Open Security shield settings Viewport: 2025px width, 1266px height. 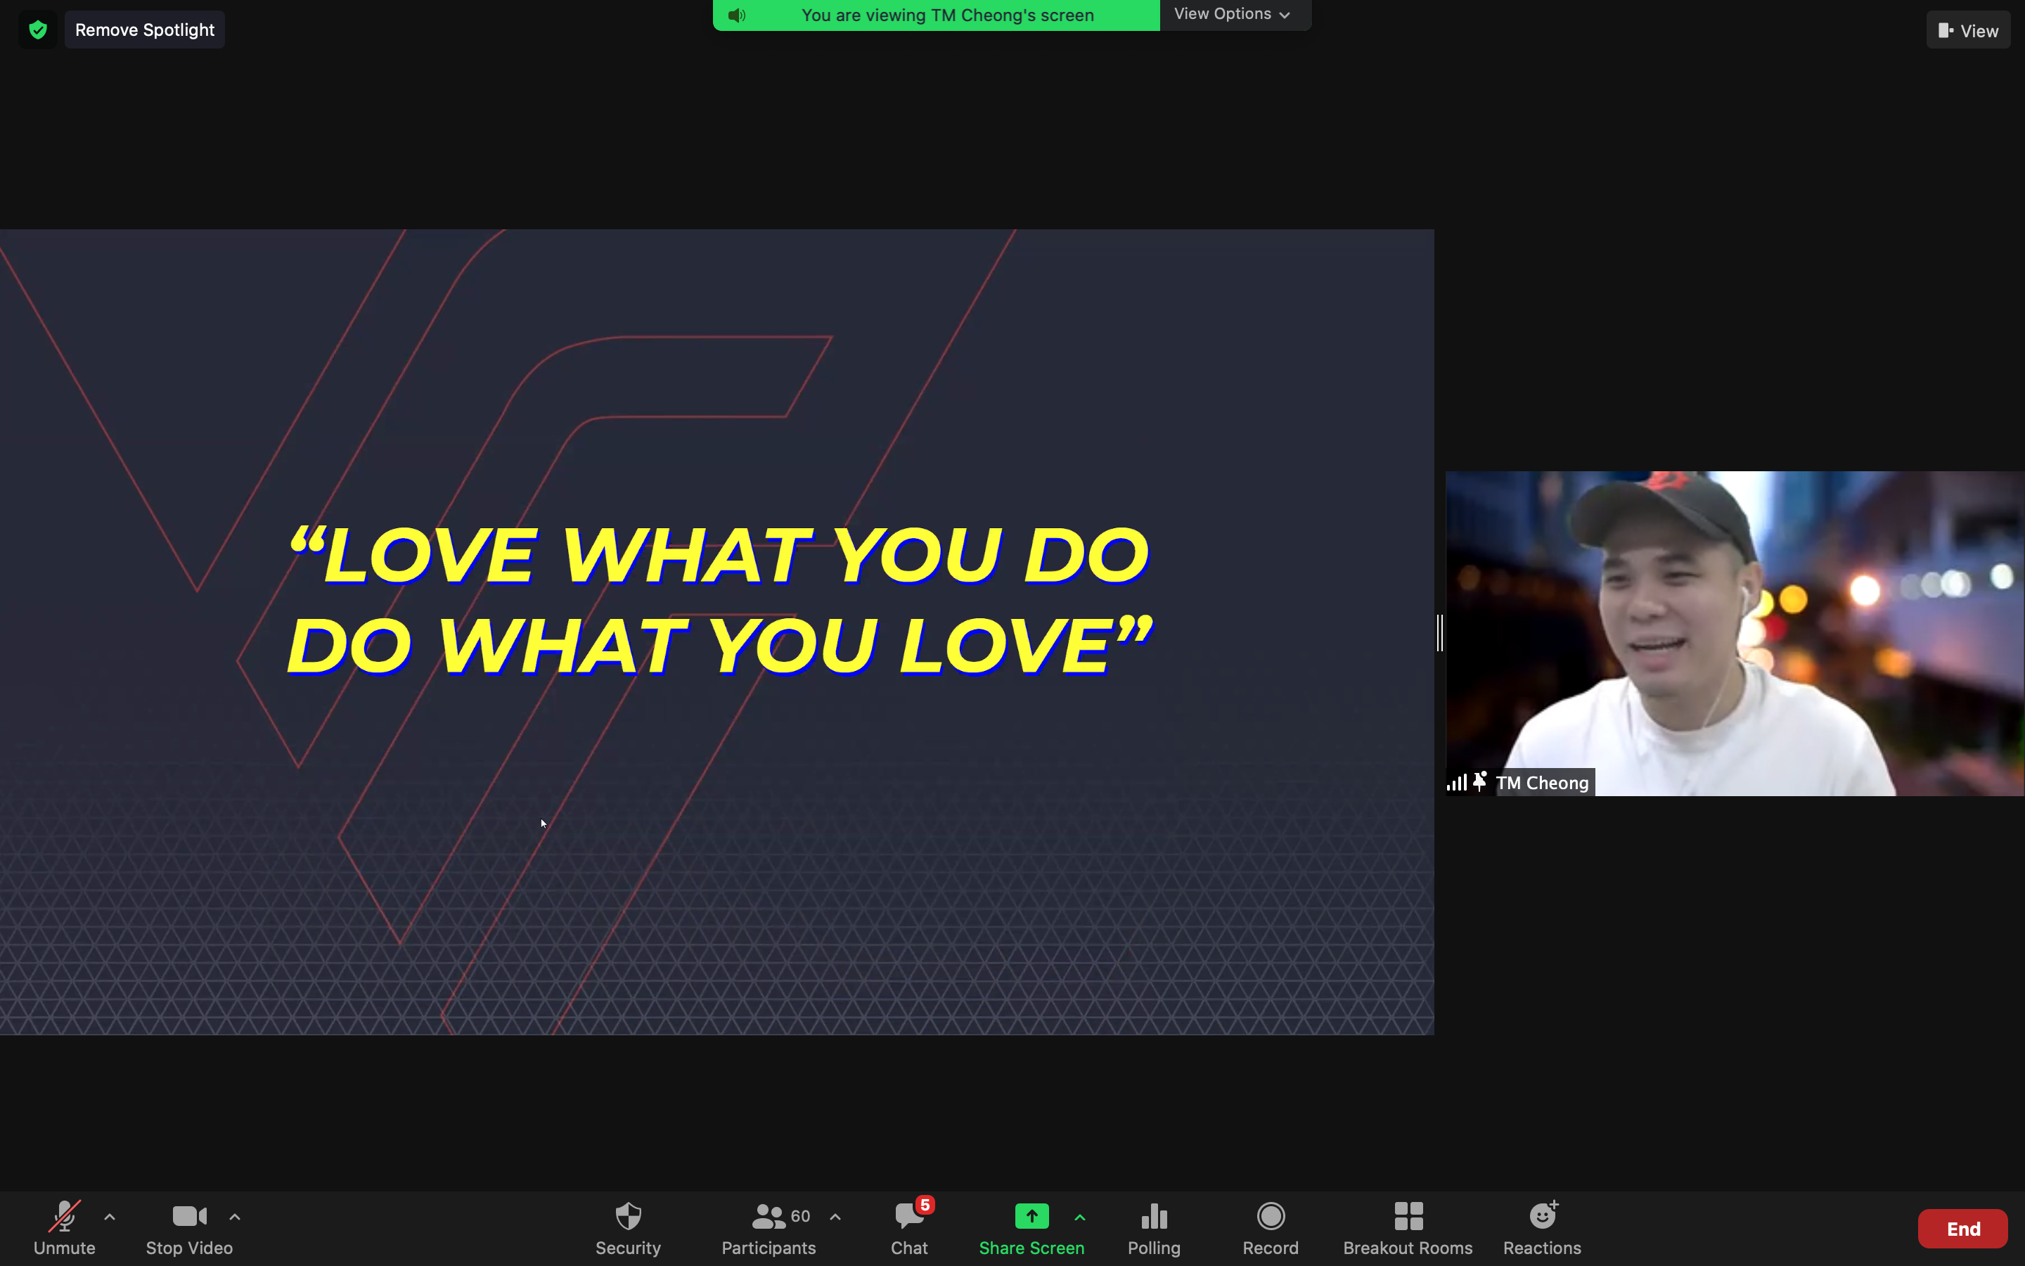click(x=629, y=1227)
